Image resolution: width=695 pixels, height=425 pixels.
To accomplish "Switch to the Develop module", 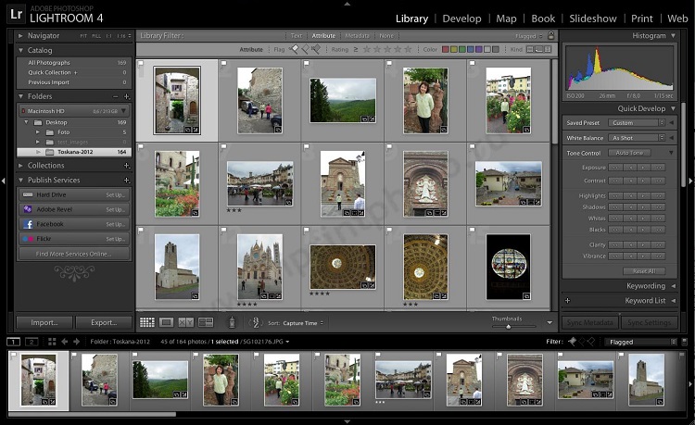I will click(x=461, y=19).
